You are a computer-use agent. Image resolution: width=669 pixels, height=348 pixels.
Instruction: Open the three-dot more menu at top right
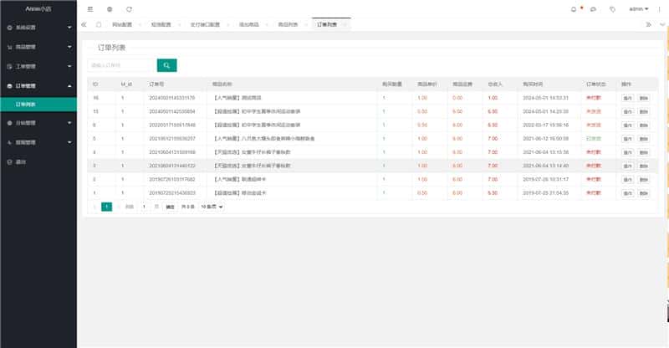[x=660, y=9]
